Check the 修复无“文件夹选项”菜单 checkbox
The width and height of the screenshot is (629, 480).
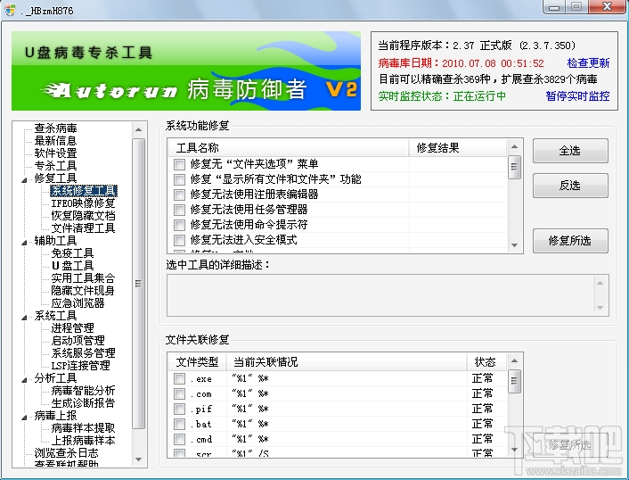[179, 164]
